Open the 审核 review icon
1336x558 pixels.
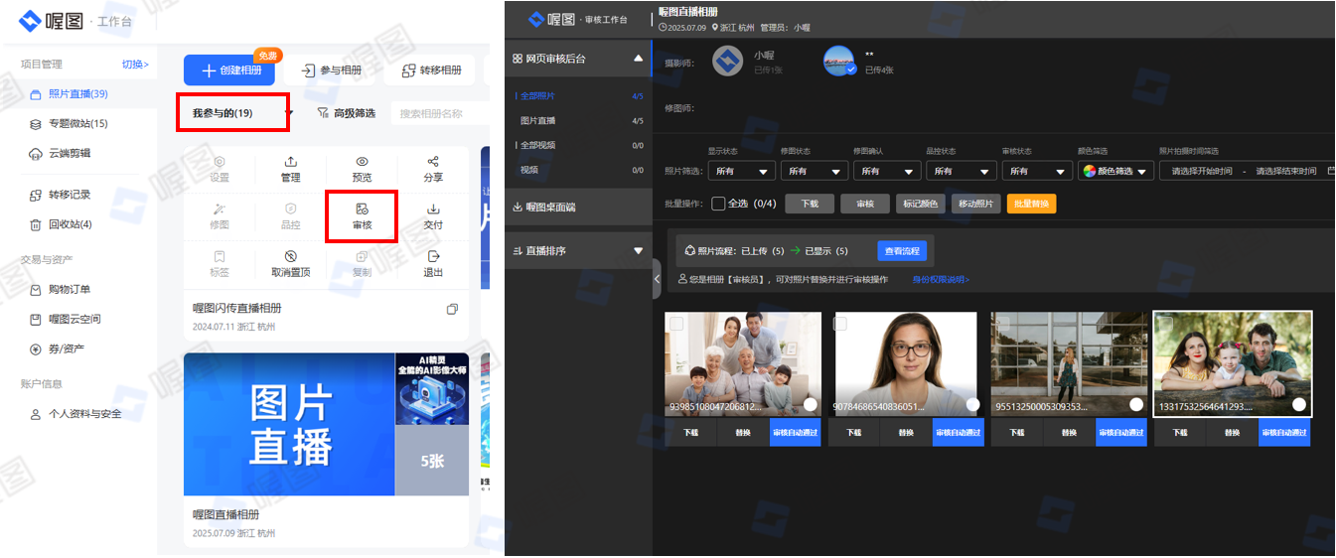click(x=363, y=209)
